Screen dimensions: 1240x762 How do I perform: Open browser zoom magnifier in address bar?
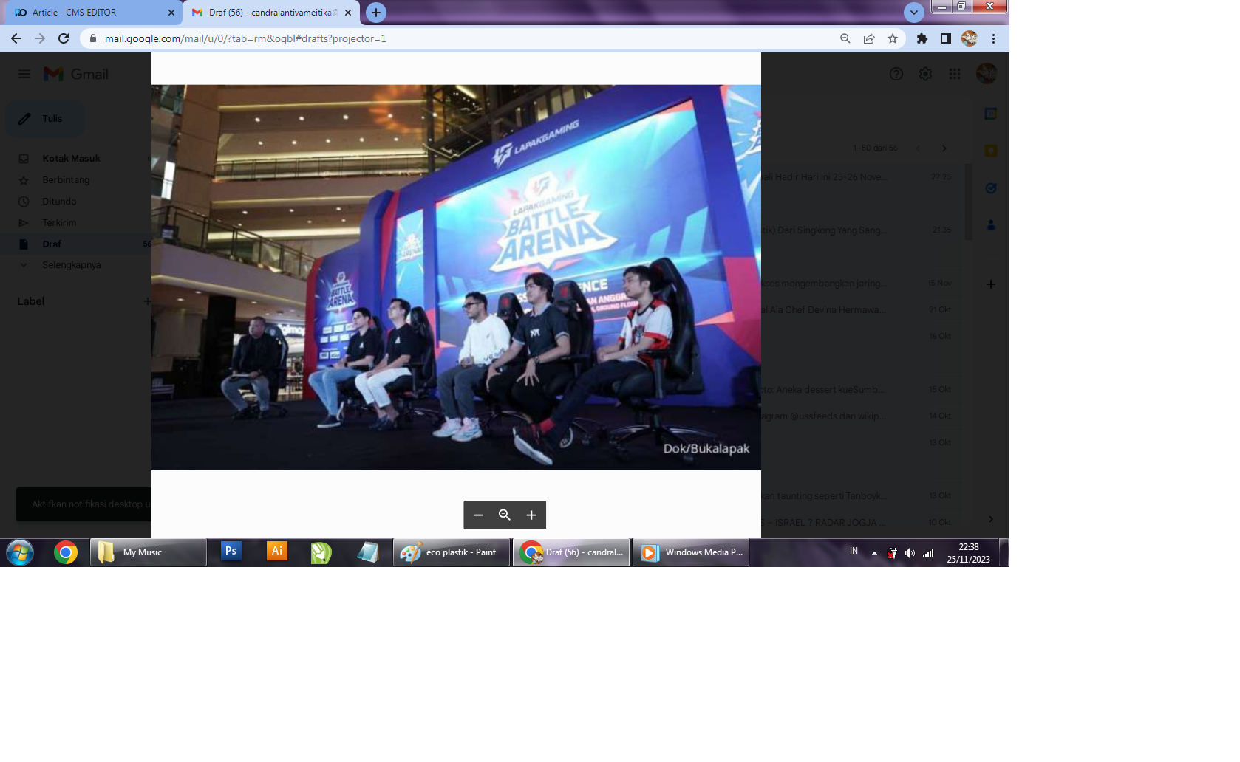[x=845, y=38]
